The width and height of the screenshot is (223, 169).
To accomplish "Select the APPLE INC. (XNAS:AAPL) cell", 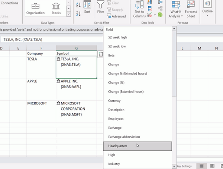I will coord(76,90).
